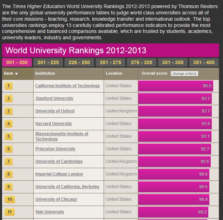223x220 pixels.
Task: Visit Imperial College London link
Action: 59,174
